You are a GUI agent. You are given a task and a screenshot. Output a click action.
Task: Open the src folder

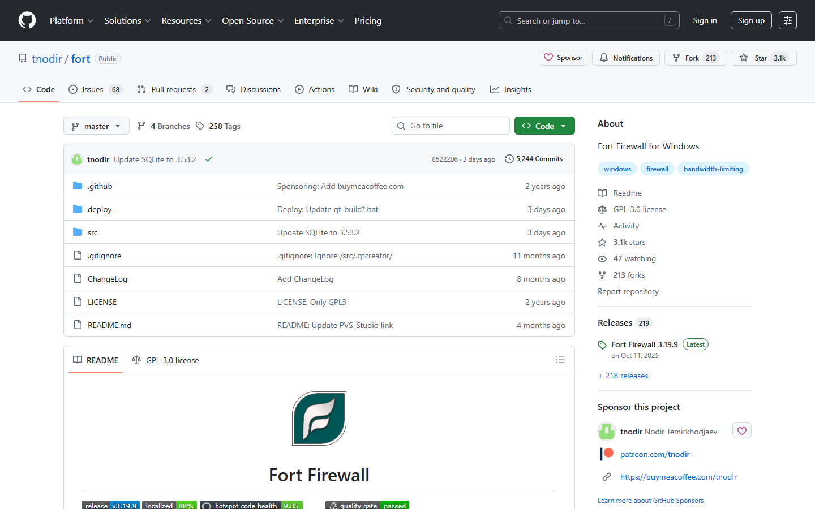[x=93, y=232]
